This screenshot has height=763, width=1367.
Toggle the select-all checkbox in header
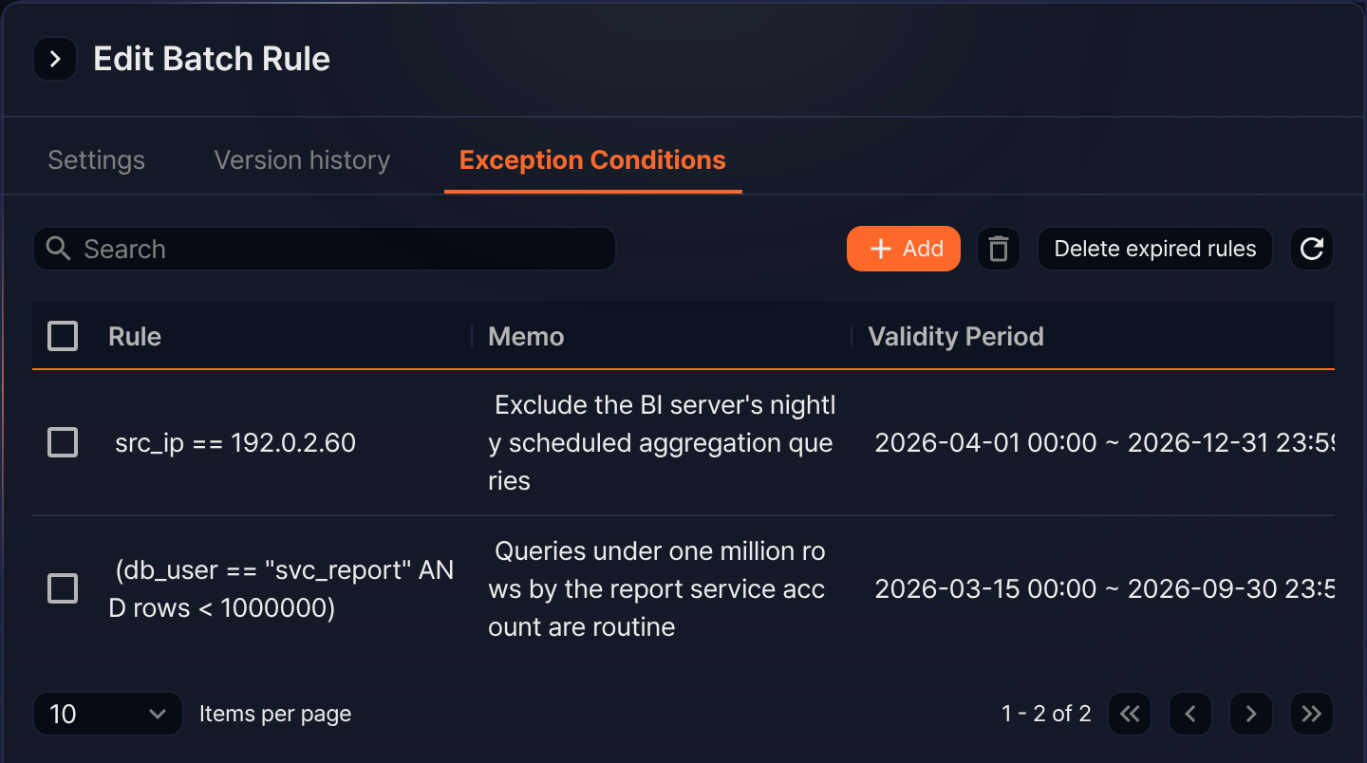point(63,336)
